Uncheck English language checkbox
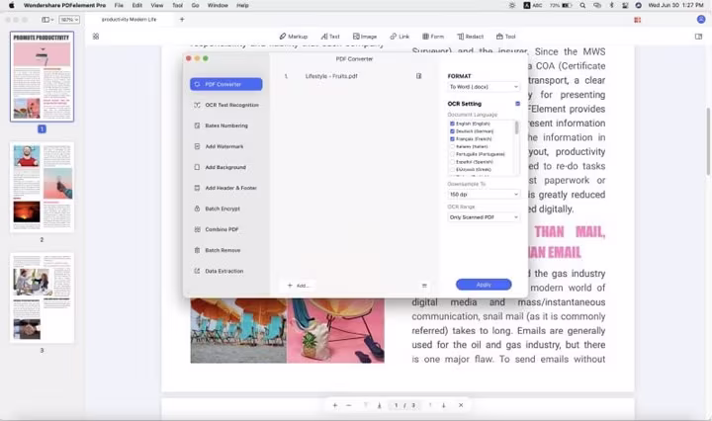This screenshot has height=421, width=712. pyautogui.click(x=452, y=124)
